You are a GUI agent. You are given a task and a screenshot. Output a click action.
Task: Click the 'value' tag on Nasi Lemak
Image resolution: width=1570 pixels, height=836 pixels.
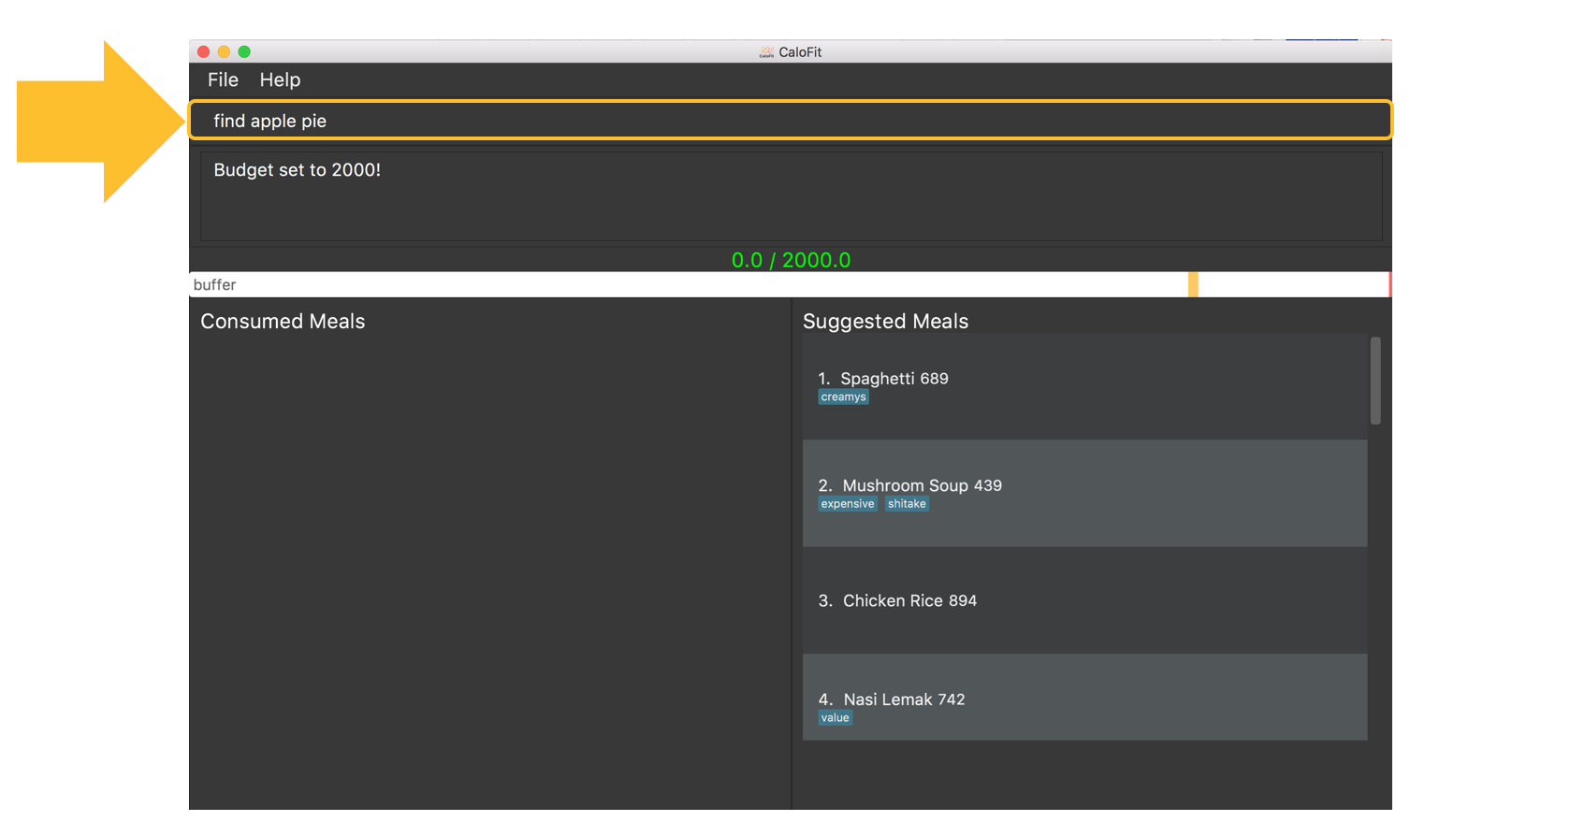click(836, 718)
